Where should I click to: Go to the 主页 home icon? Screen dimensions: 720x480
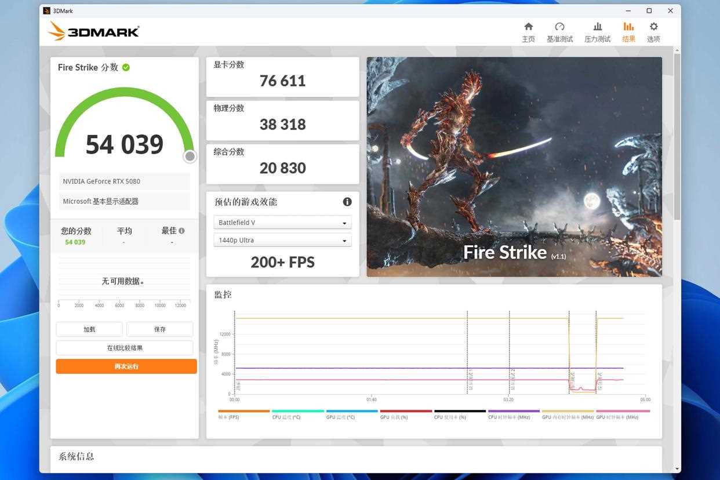(x=528, y=27)
